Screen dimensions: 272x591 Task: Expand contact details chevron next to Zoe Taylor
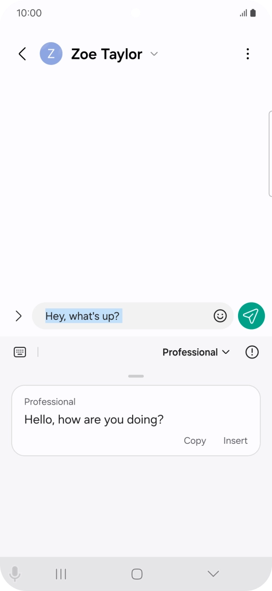pyautogui.click(x=154, y=54)
